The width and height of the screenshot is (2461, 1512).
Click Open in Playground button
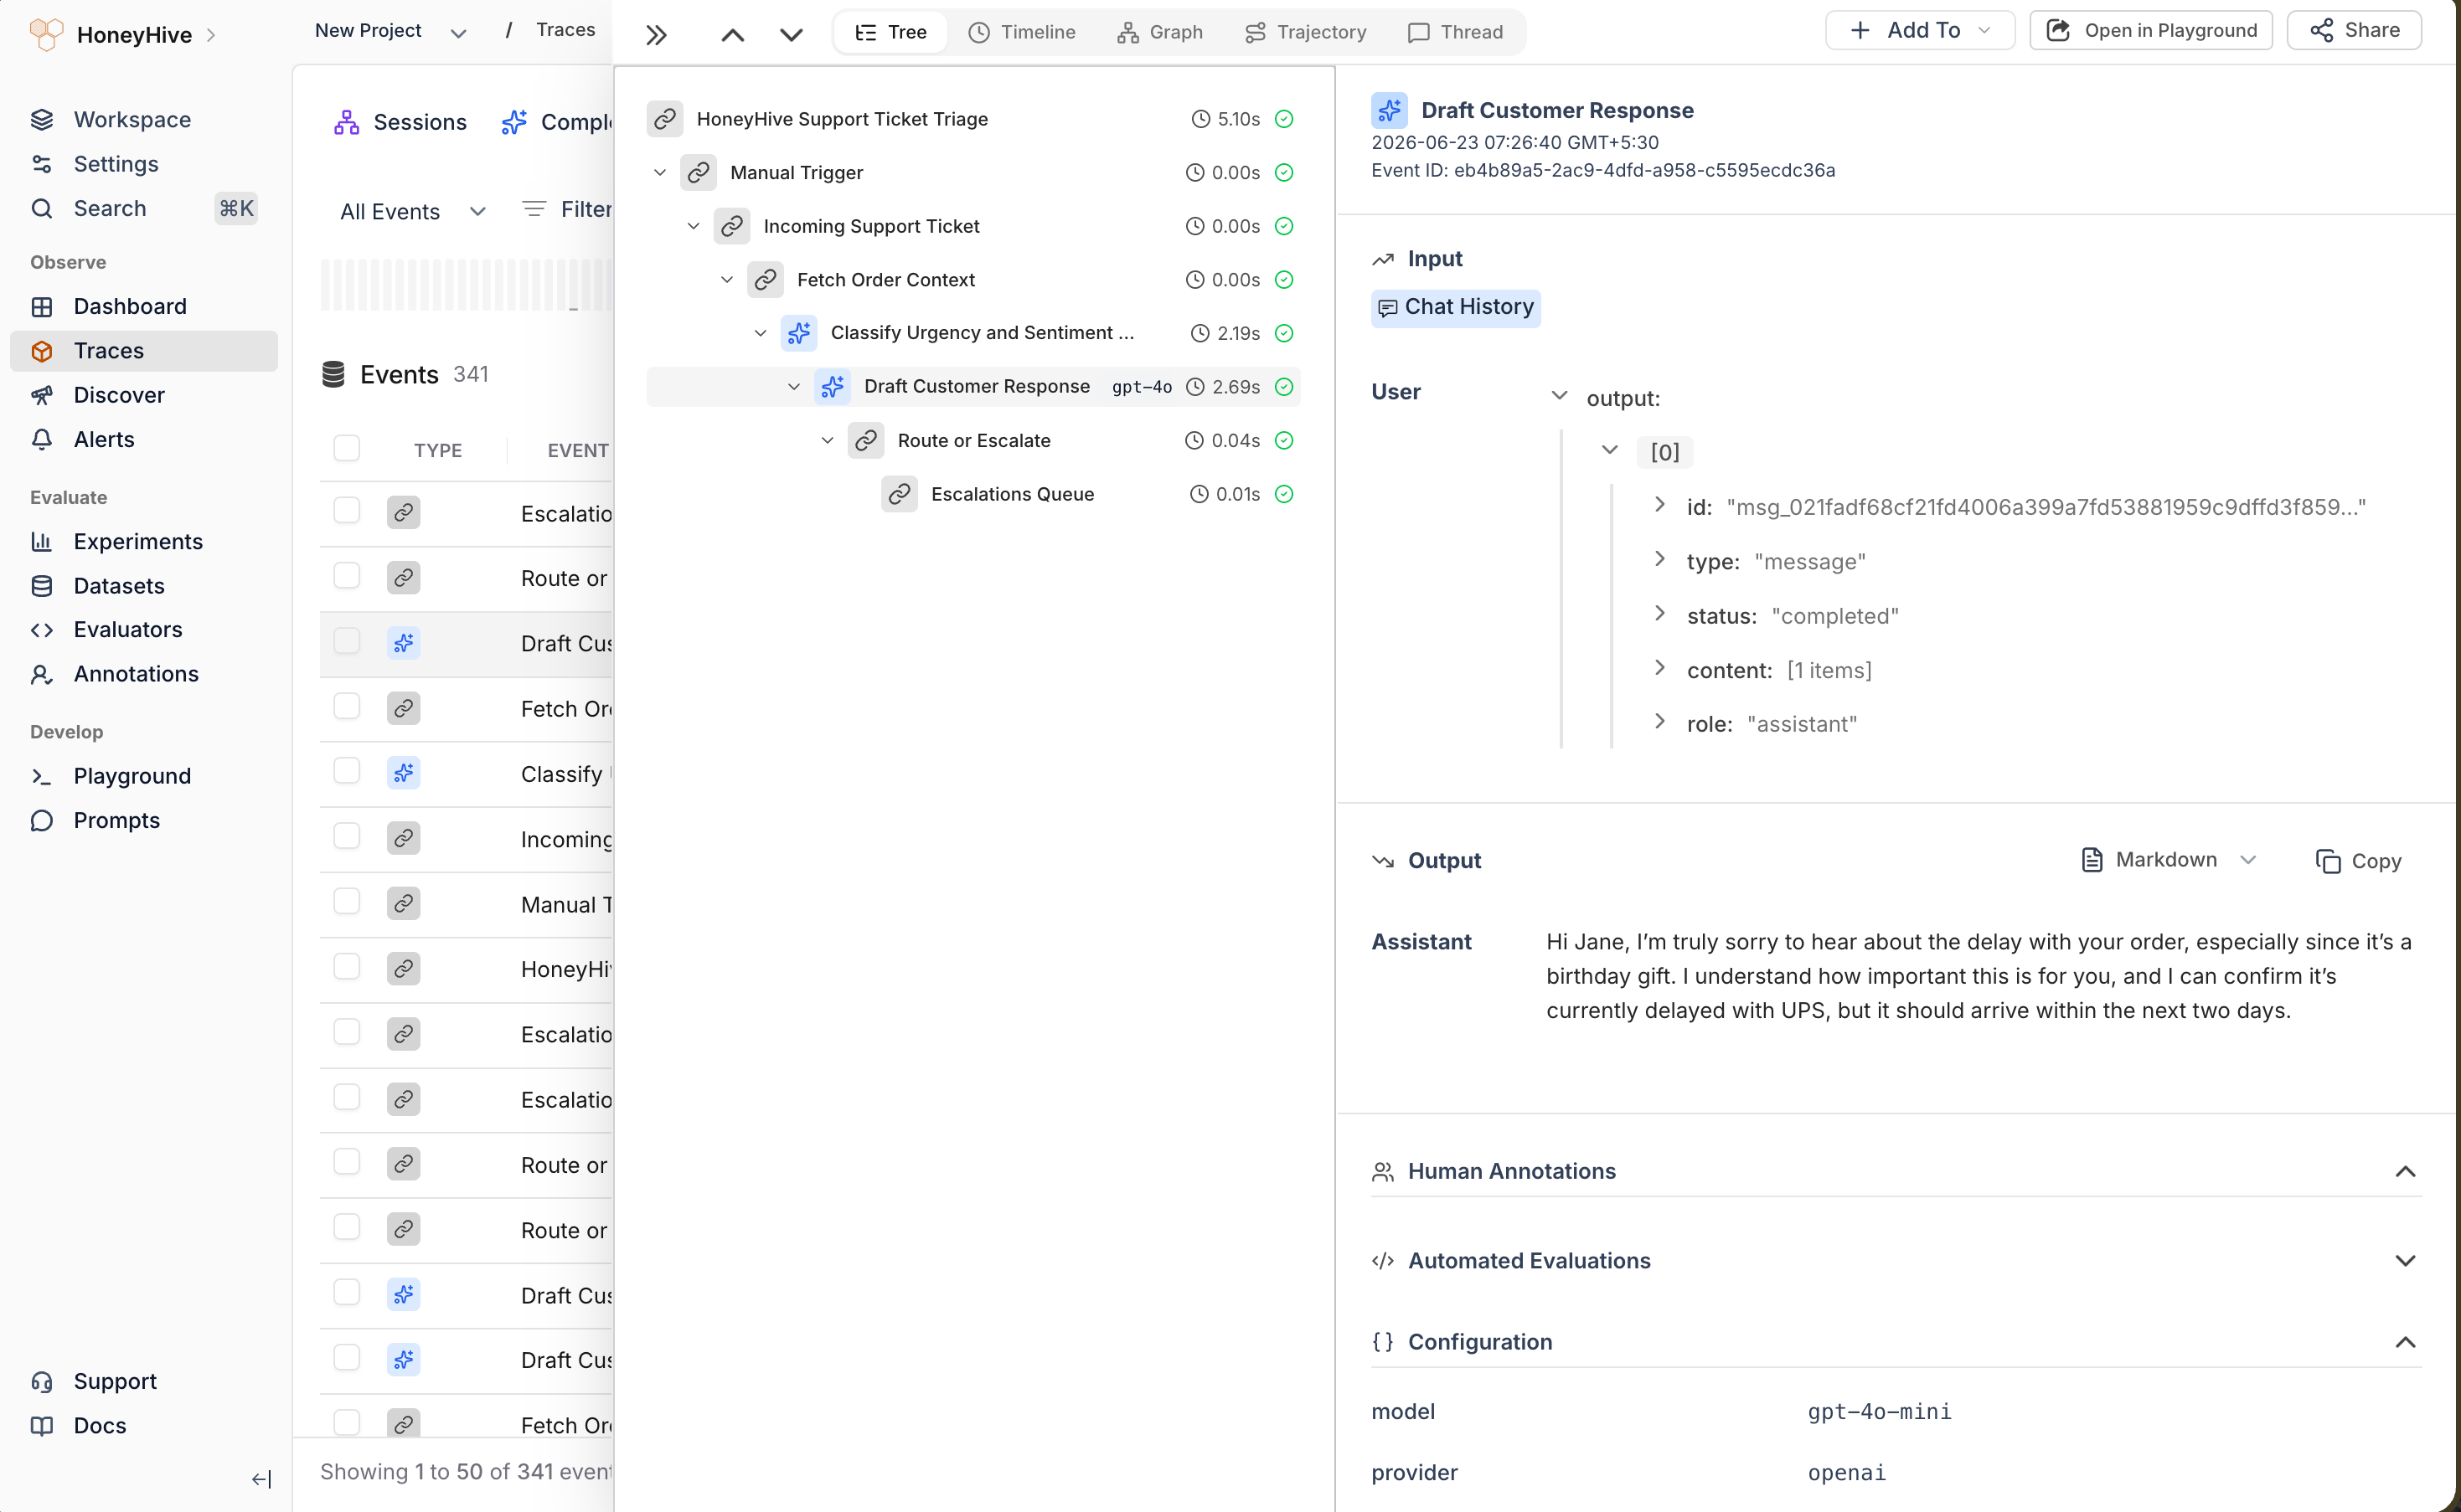click(2151, 31)
